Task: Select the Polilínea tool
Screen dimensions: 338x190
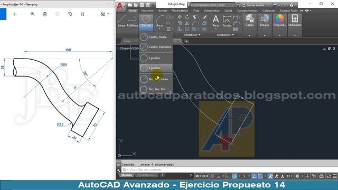Action: (x=132, y=21)
